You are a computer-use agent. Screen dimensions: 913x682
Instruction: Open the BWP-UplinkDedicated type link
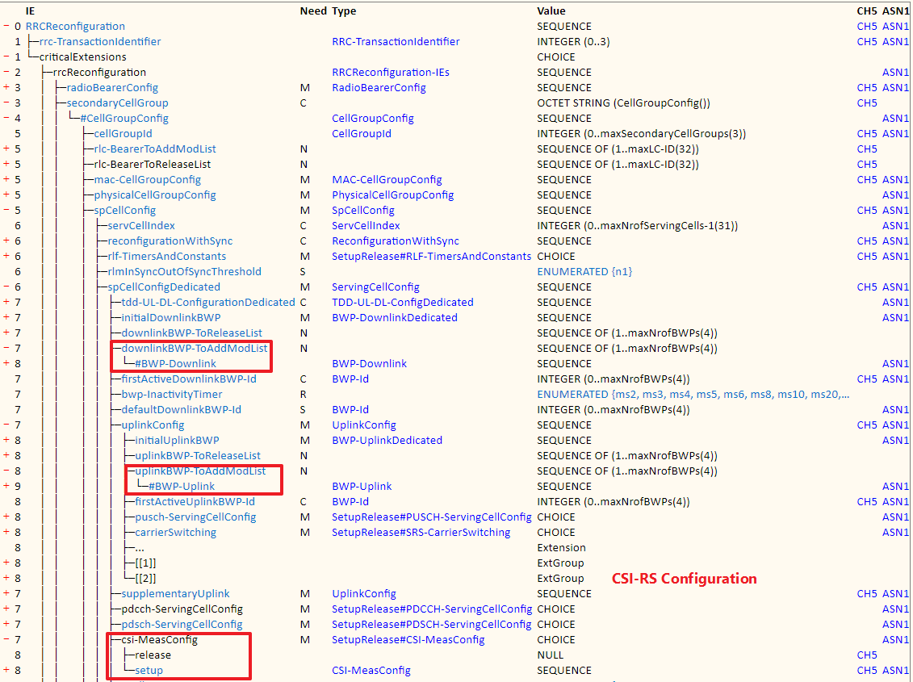(387, 441)
